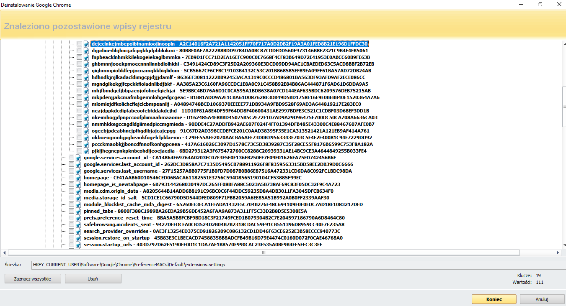Tick the nmmhkkegccagdldgiimedpiccmgmieda checkbox

(x=79, y=124)
